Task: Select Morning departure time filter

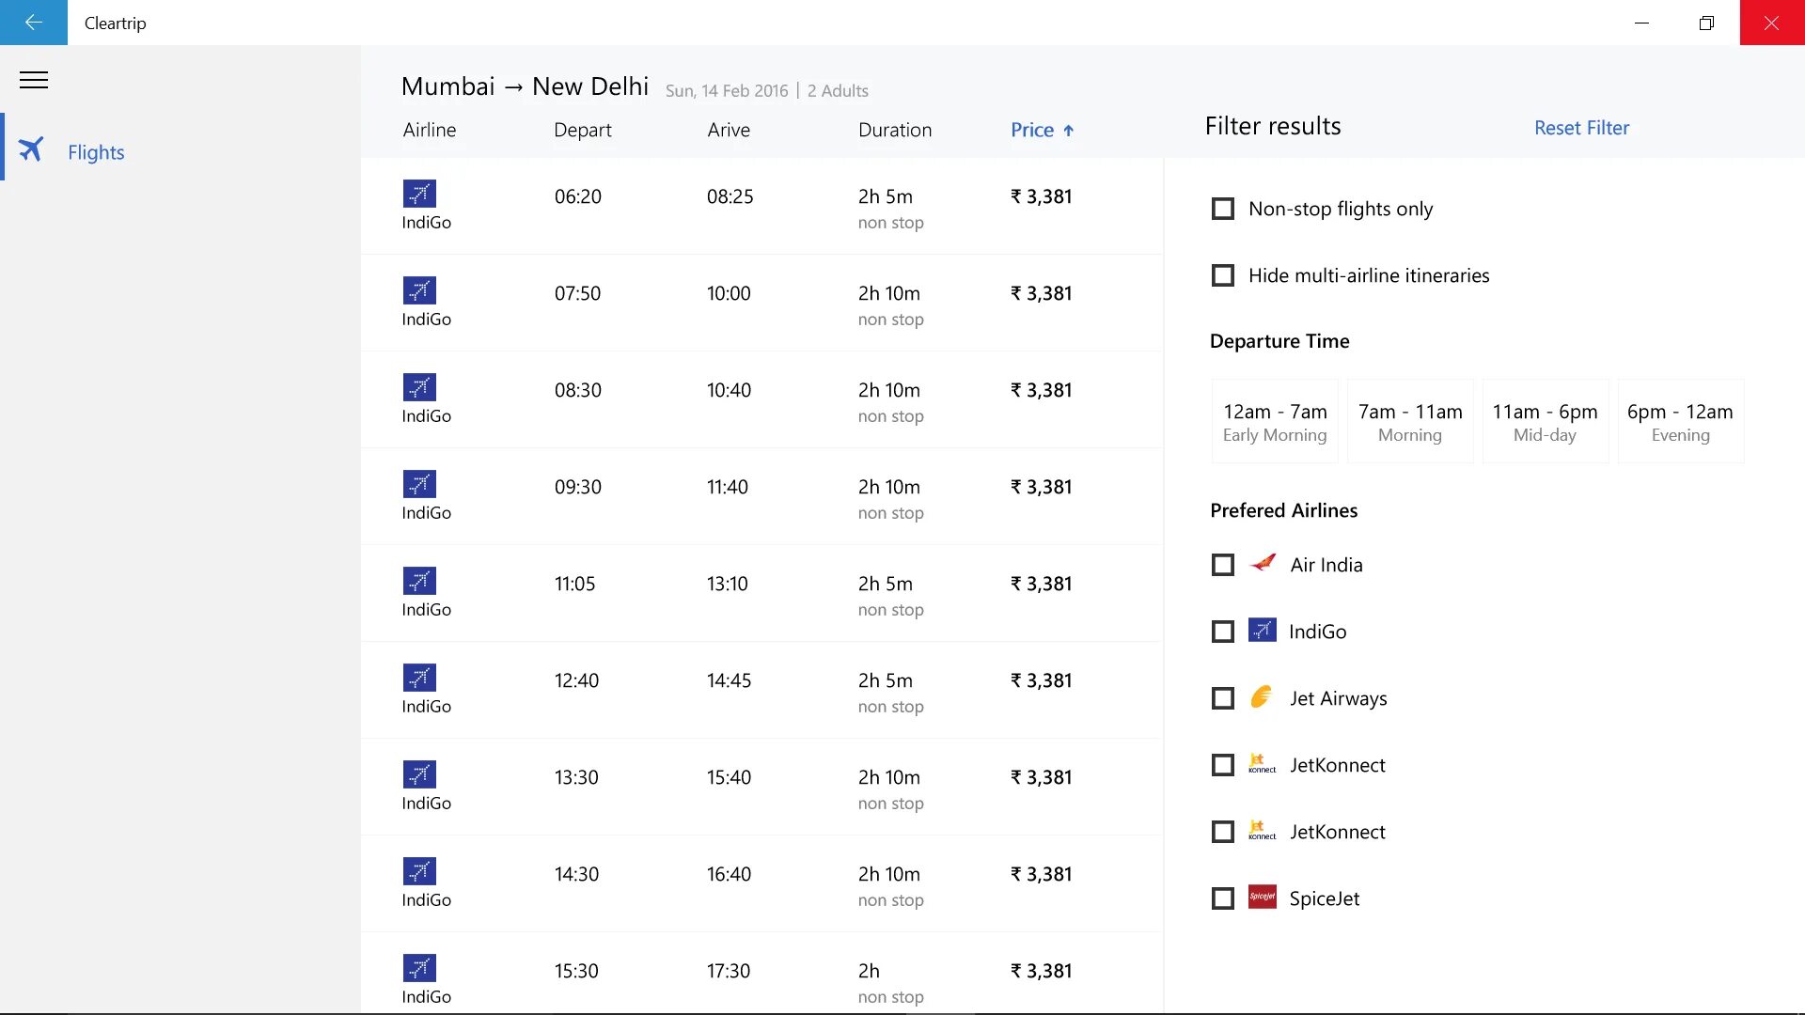Action: (x=1409, y=420)
